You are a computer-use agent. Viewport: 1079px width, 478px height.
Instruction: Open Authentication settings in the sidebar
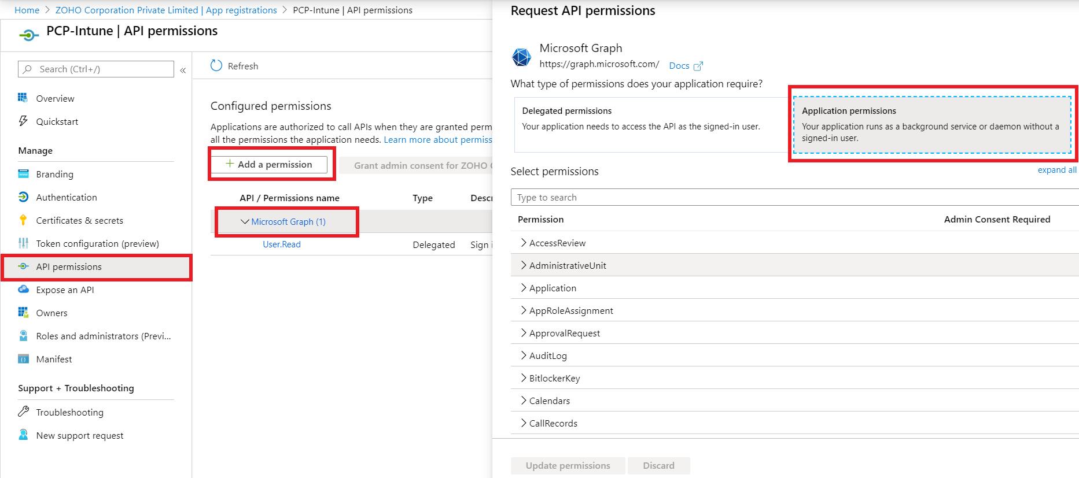pyautogui.click(x=65, y=197)
